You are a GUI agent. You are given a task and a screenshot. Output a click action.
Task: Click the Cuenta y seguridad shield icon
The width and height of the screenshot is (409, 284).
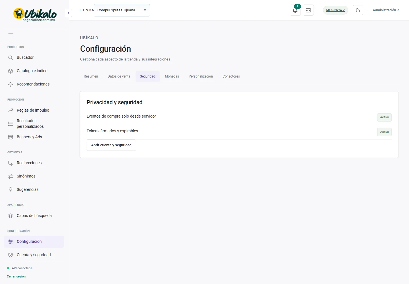pyautogui.click(x=11, y=255)
